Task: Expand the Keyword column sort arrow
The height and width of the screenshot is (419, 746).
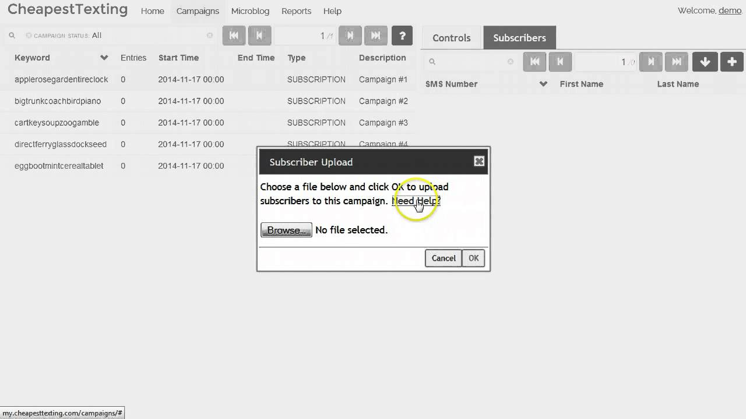Action: coord(104,58)
